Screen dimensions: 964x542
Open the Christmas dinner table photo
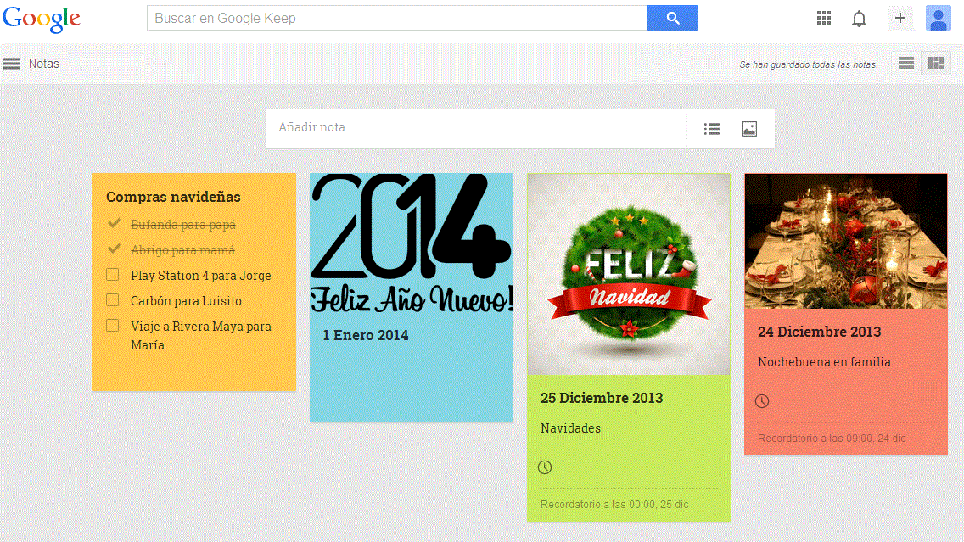click(846, 241)
